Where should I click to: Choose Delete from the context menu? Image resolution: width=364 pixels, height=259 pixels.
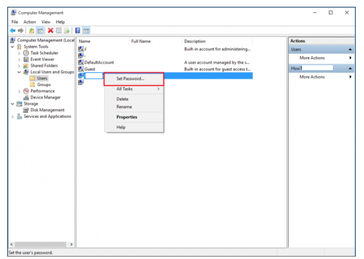(x=134, y=99)
